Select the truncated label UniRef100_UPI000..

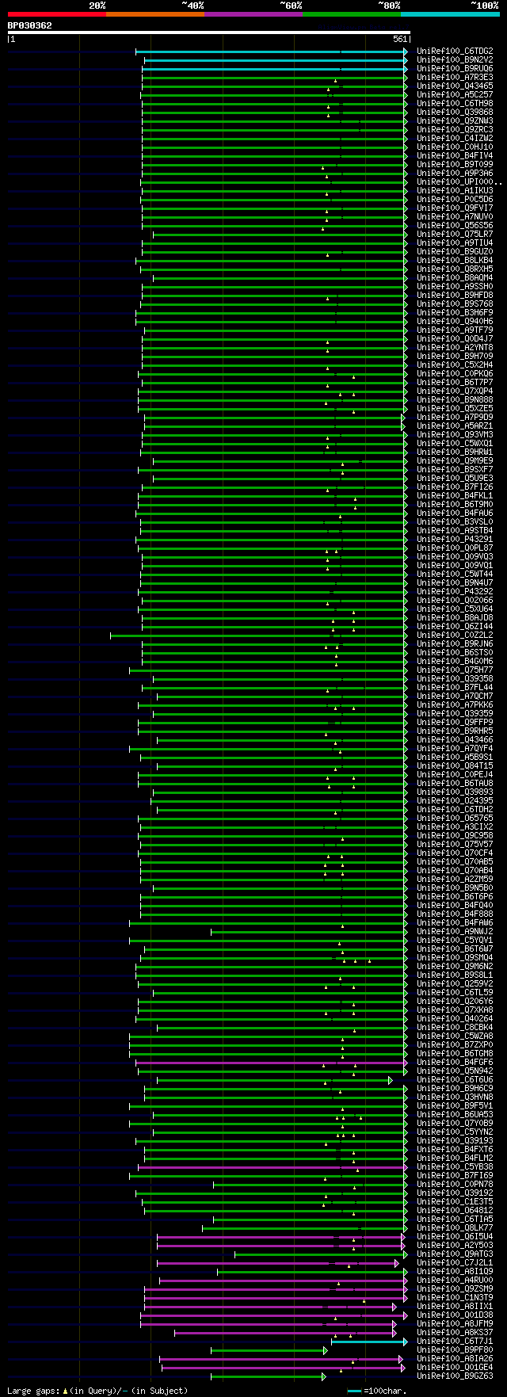(459, 181)
